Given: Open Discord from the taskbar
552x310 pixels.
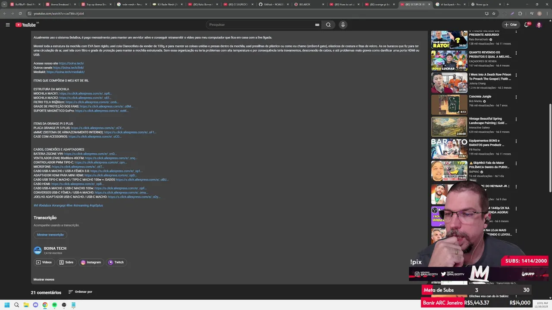Looking at the screenshot, I should click(x=35, y=305).
